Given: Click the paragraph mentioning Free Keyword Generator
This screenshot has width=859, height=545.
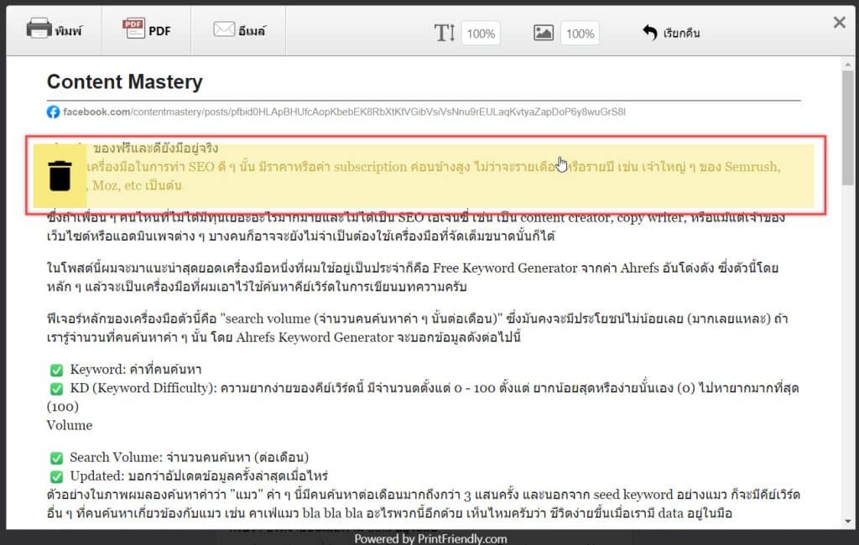Looking at the screenshot, I should (413, 278).
